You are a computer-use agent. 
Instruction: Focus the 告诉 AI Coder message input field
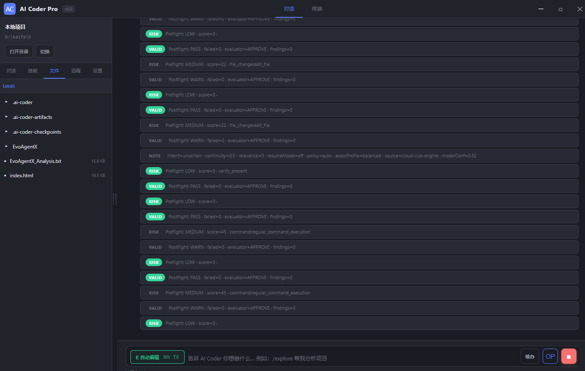coord(351,358)
